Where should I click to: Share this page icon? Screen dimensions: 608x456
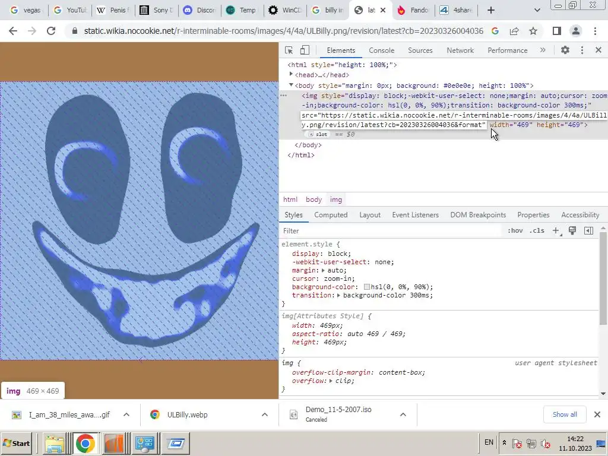[514, 31]
